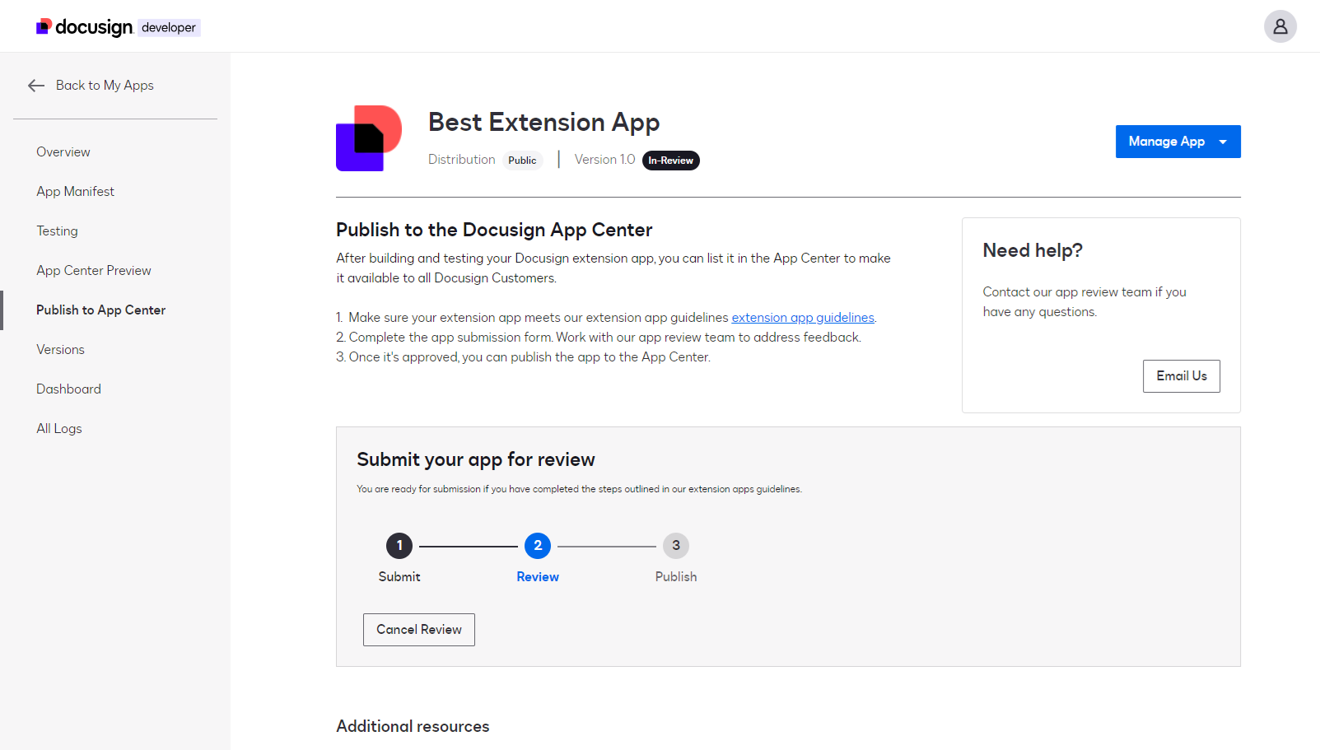The height and width of the screenshot is (750, 1320).
Task: Select Testing in sidebar
Action: click(57, 231)
